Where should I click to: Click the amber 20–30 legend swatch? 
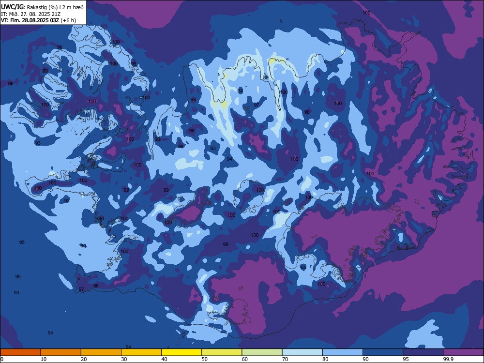(101, 352)
